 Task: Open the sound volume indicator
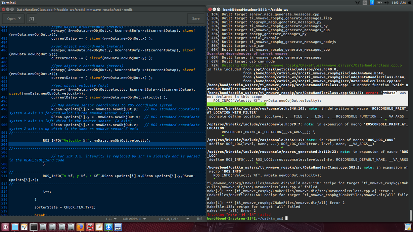[387, 3]
